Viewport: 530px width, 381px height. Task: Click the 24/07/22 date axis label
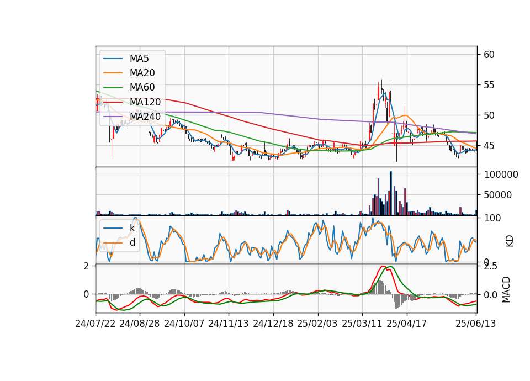[96, 324]
